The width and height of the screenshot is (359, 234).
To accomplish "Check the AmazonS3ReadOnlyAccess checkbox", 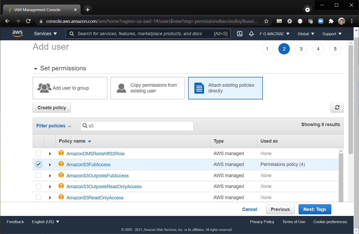I will pos(39,197).
